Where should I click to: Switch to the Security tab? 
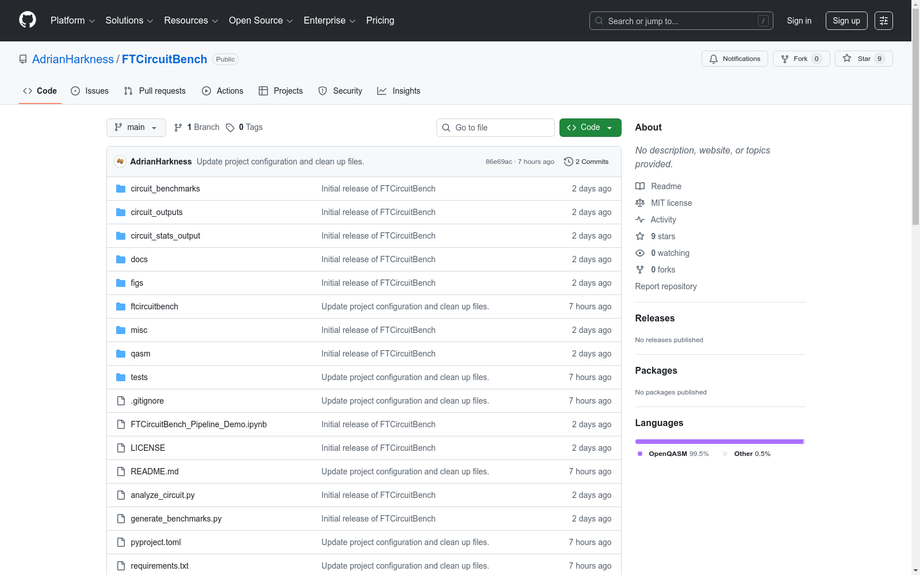pyautogui.click(x=340, y=91)
